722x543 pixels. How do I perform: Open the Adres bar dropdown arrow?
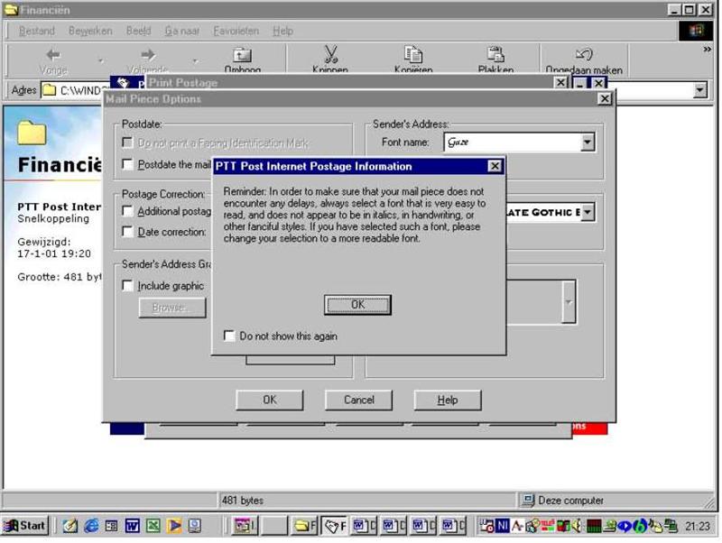tap(700, 89)
